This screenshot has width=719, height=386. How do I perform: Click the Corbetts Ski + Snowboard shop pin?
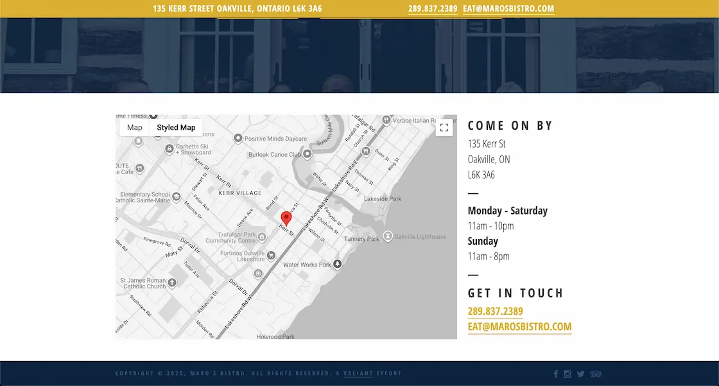tap(169, 148)
